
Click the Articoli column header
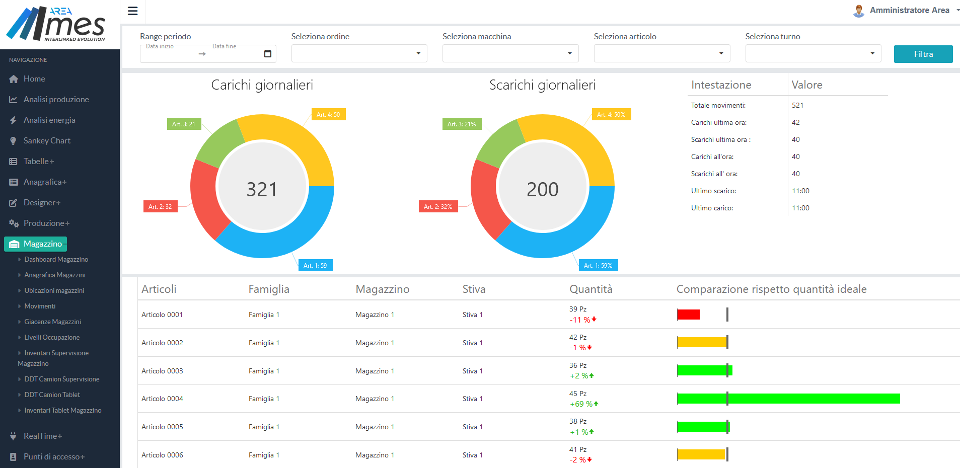pyautogui.click(x=159, y=289)
